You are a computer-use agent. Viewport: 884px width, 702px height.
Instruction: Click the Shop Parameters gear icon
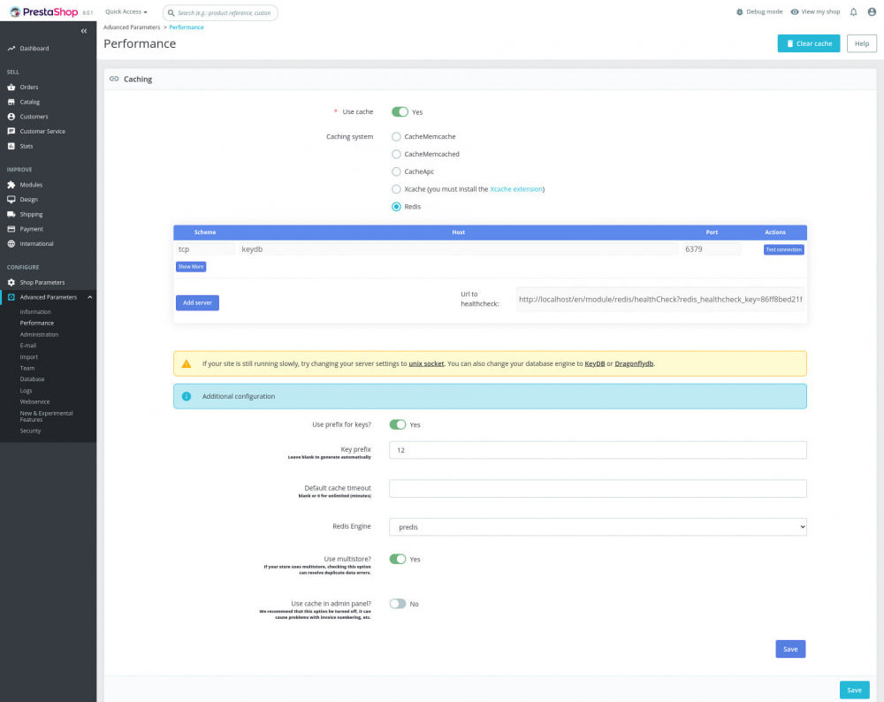point(11,283)
